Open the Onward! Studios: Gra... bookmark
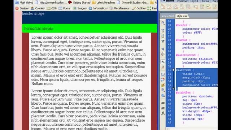Viewport: 231px width, 130px height. (133, 3)
